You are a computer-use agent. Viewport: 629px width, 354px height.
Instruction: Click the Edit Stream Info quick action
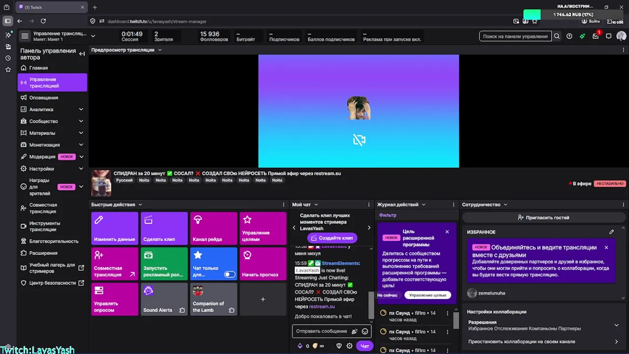114,228
